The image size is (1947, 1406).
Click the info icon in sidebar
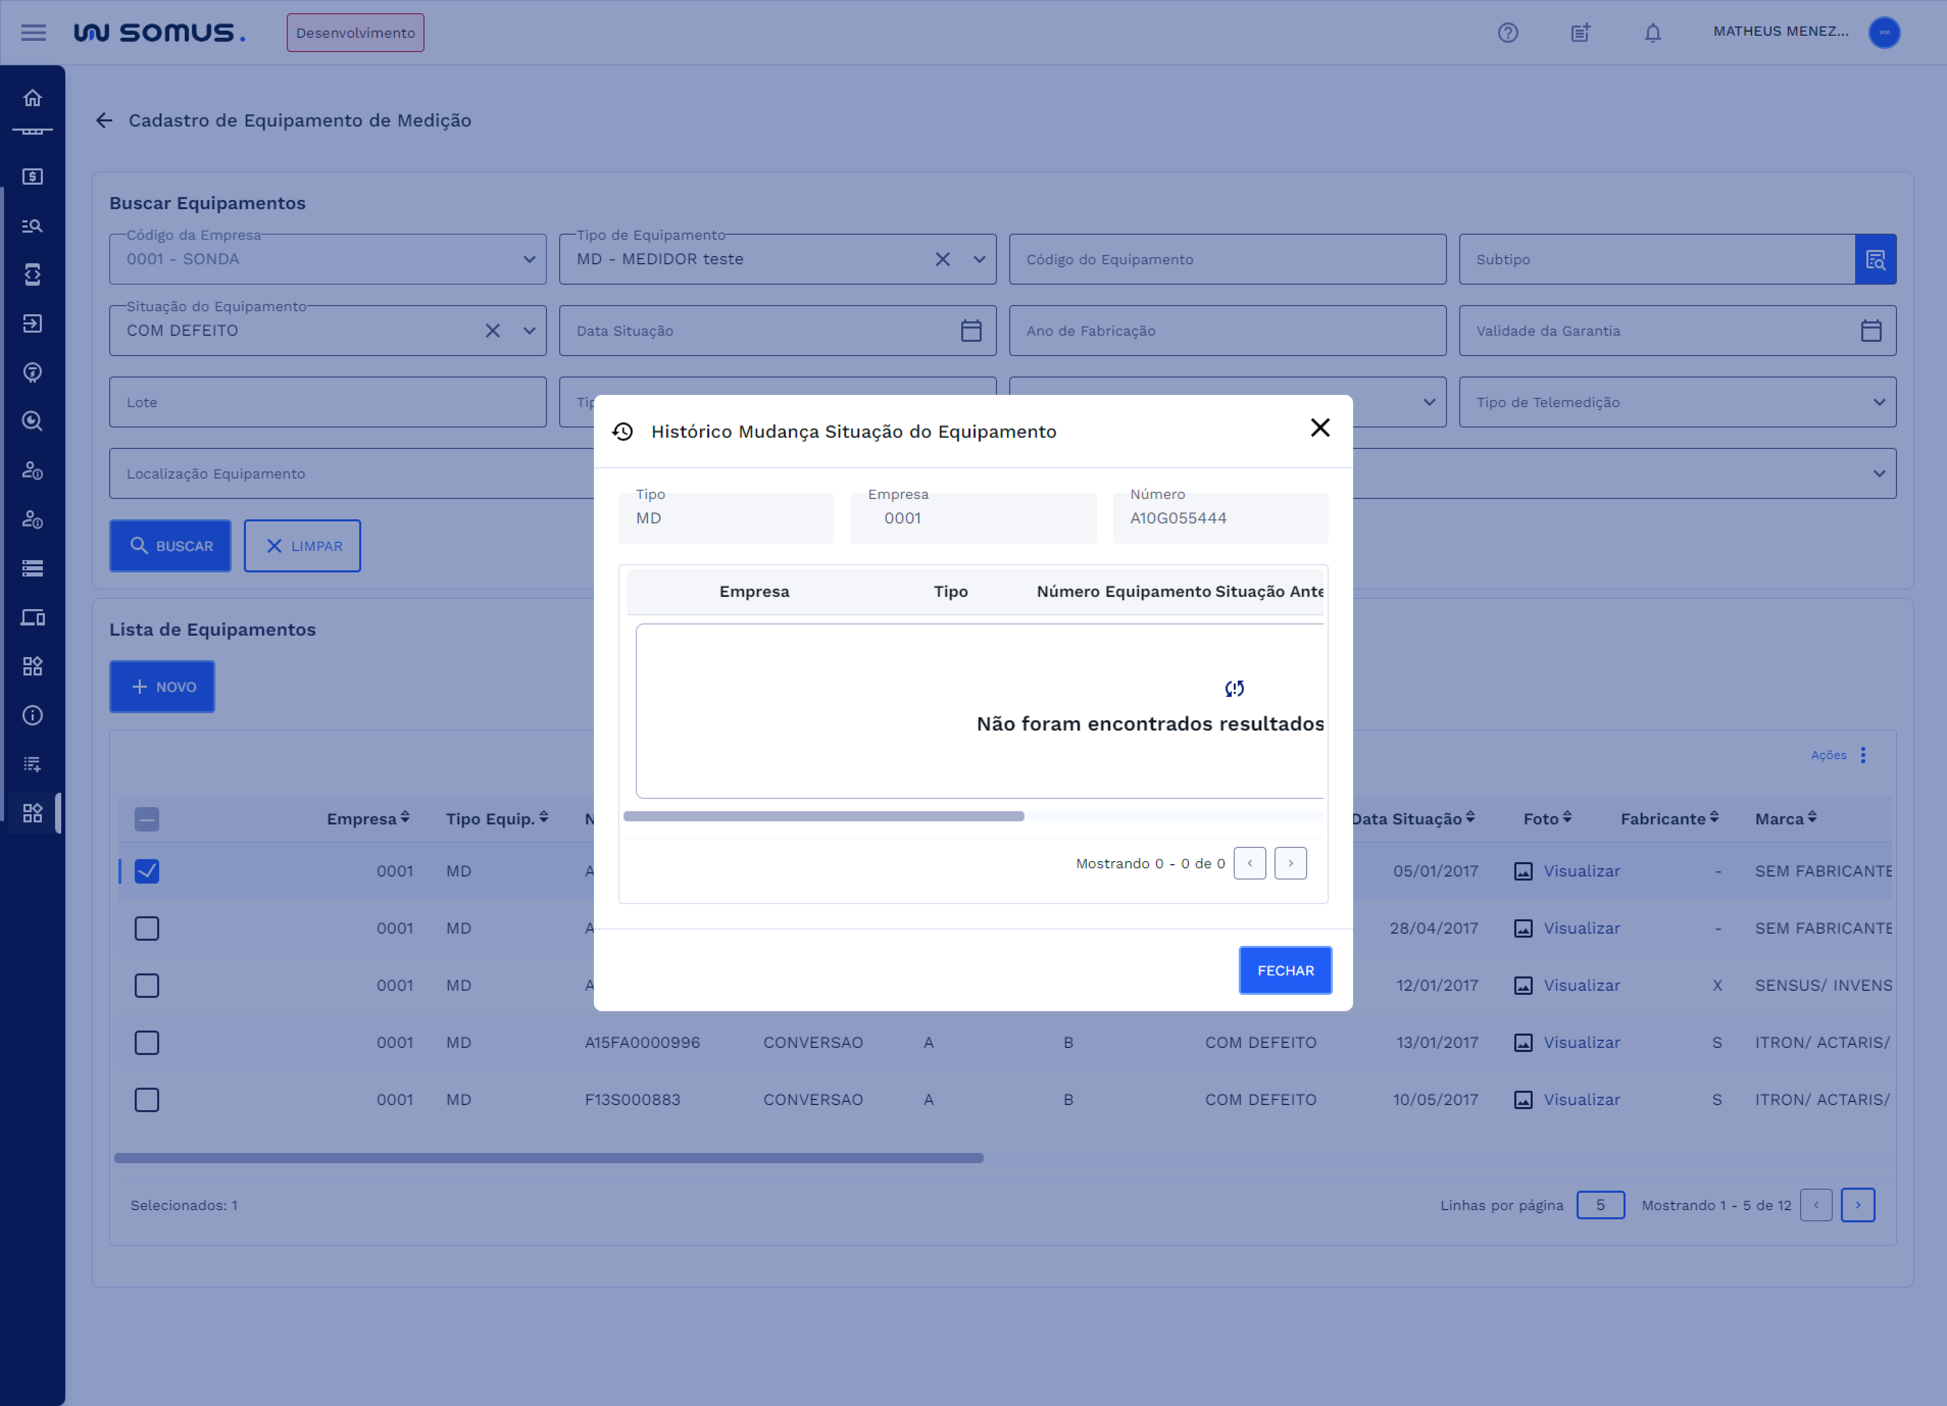tap(33, 715)
